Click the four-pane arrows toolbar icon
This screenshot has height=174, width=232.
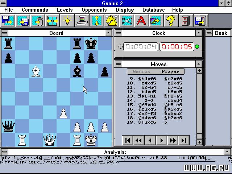(x=52, y=21)
